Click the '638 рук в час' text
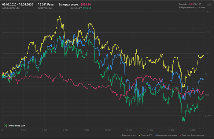Image resolution: width=214 pixels, height=139 pixels. (45, 8)
